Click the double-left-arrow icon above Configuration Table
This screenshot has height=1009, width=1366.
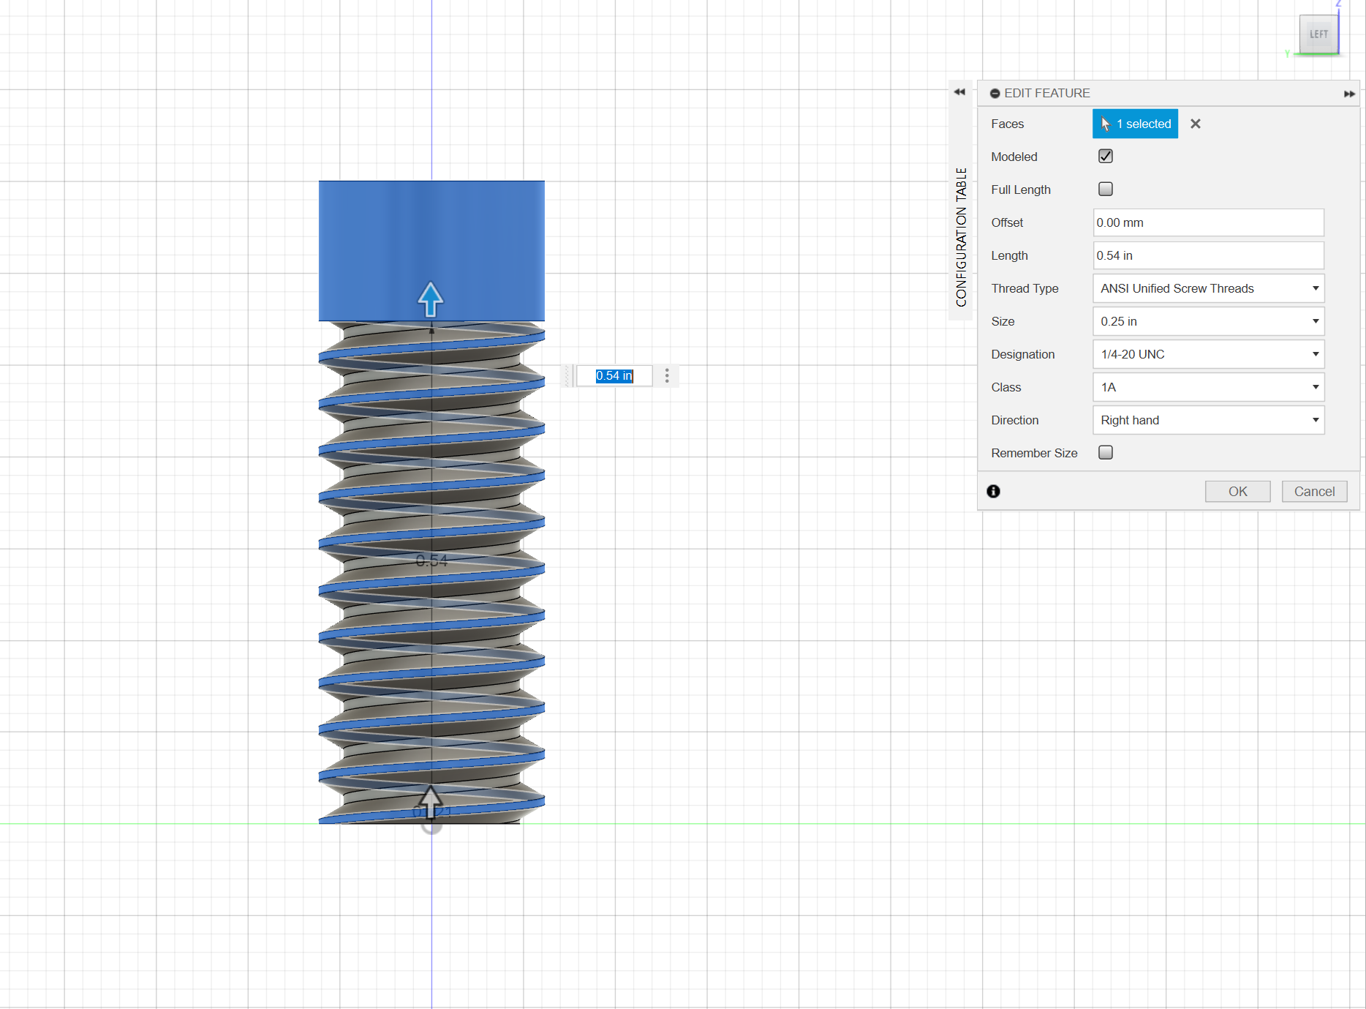(959, 92)
